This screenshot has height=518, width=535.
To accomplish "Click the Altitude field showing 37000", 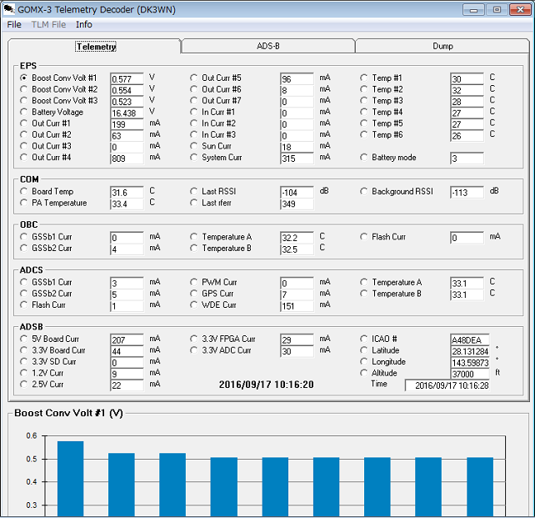I will [x=469, y=374].
